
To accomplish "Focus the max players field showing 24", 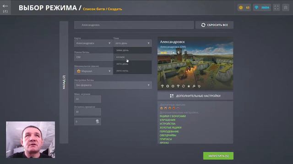I will (87, 99).
